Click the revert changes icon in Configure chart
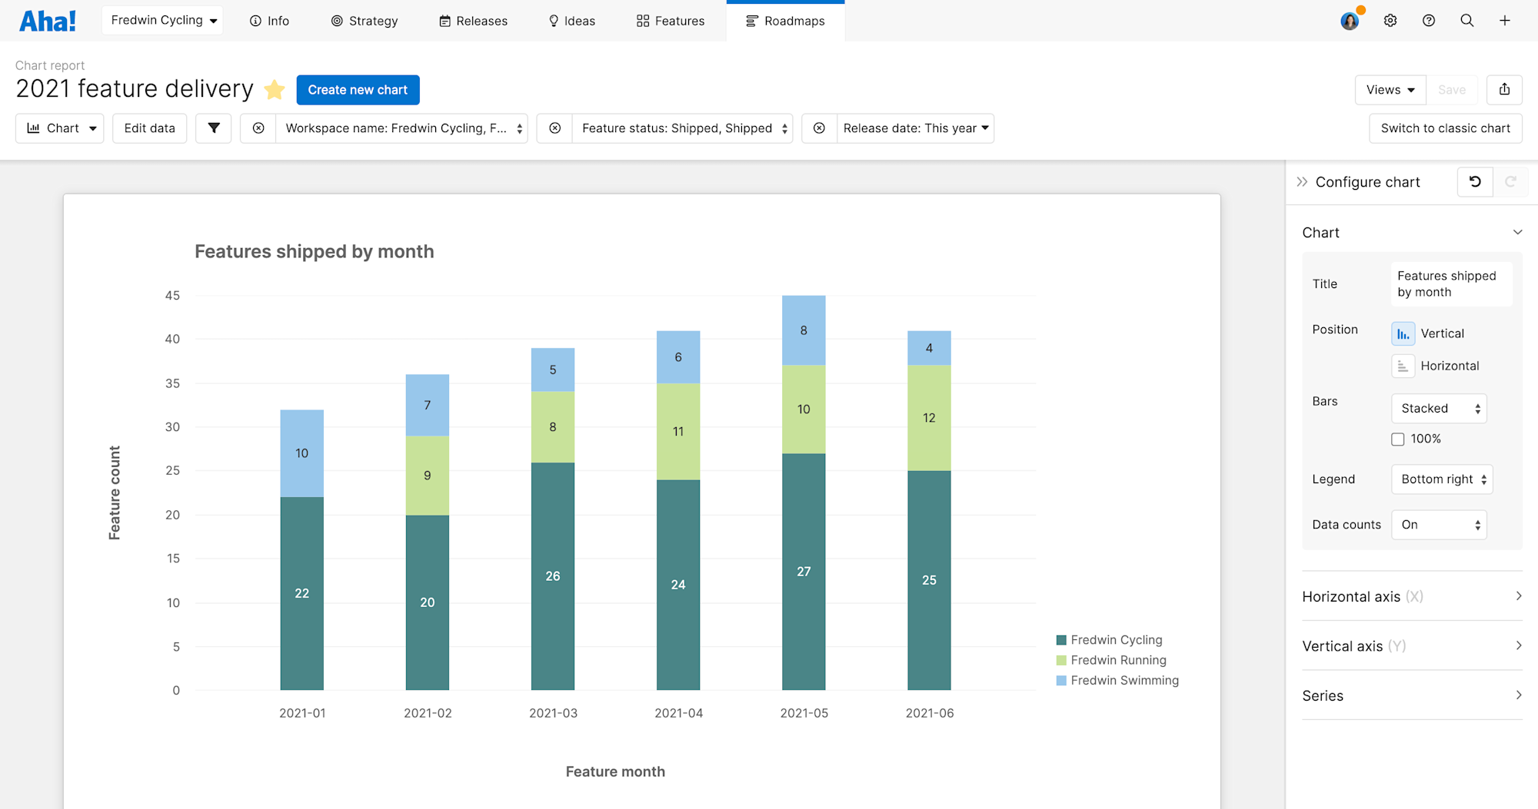1538x809 pixels. [1474, 181]
